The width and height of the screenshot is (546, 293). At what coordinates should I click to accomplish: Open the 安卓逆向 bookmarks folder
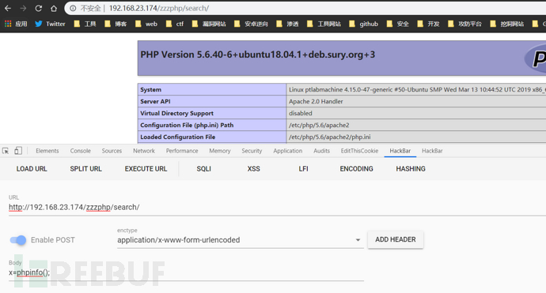click(x=251, y=24)
